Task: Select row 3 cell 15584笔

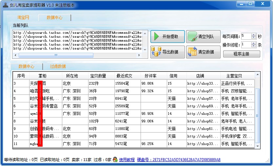Action: (127, 83)
